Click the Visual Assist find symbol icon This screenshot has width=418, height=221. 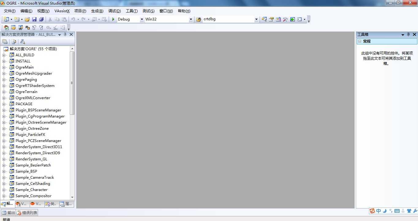point(21,28)
